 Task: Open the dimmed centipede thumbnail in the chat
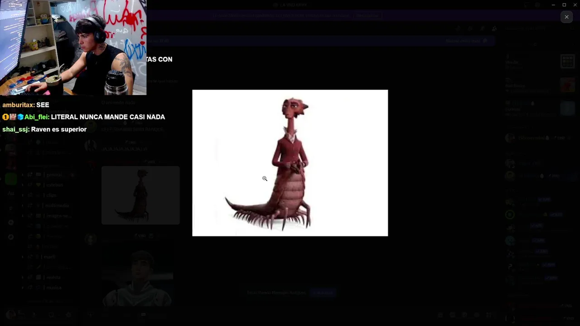tap(140, 195)
